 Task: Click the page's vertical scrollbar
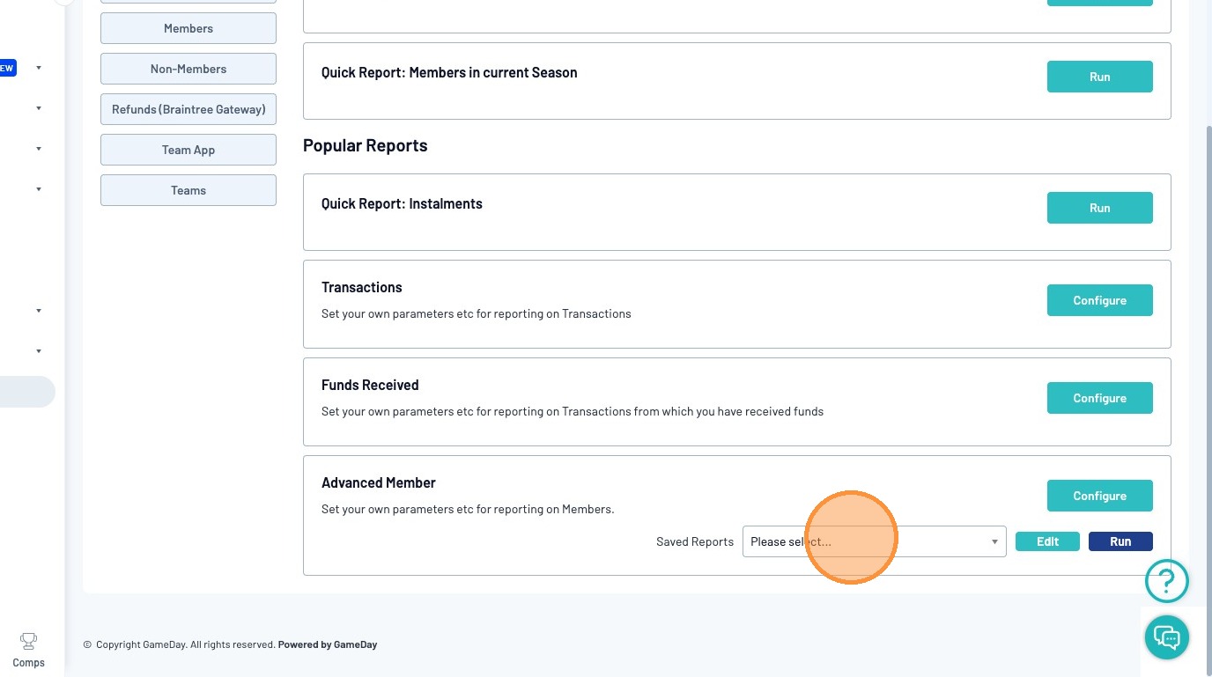coord(1208,352)
